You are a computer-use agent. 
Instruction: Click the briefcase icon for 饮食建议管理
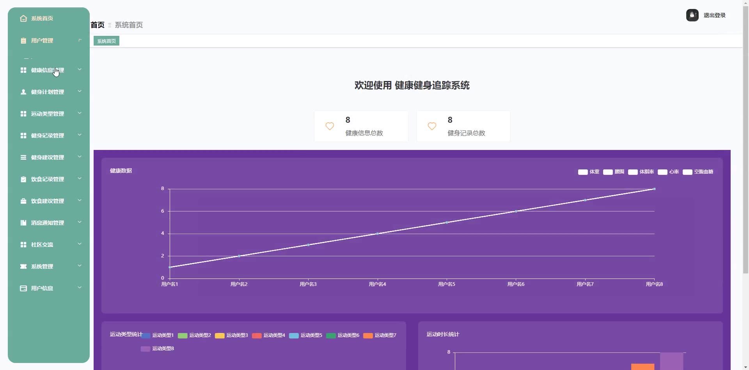23,201
